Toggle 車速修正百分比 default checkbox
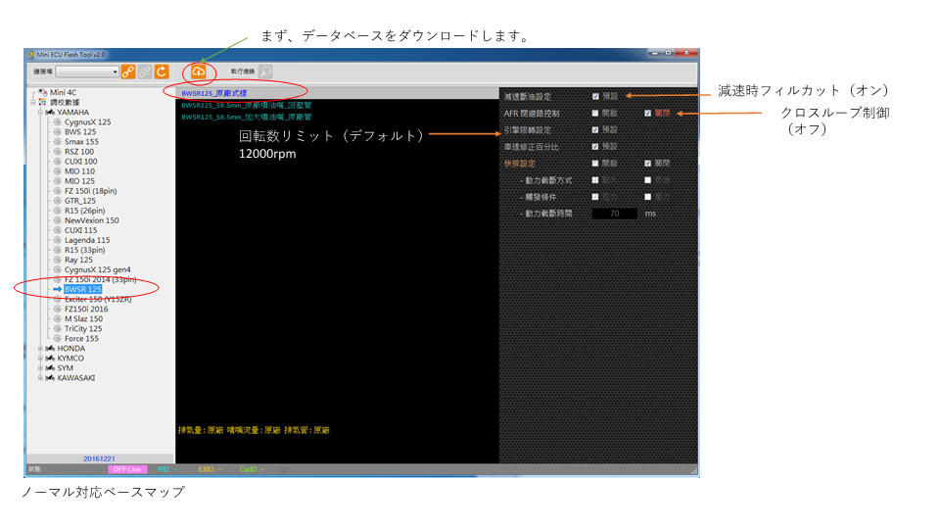This screenshot has height=529, width=940. (x=595, y=146)
